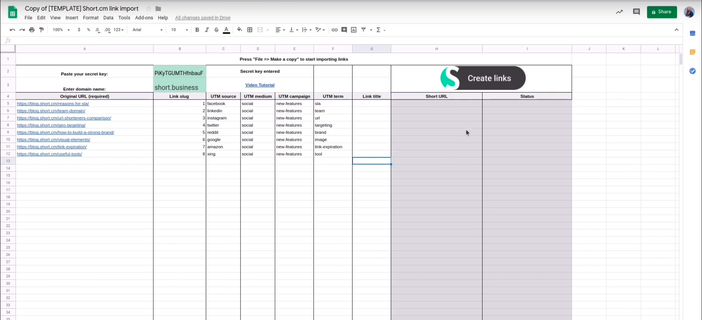This screenshot has height=320, width=702.
Task: Click the Create links button
Action: [483, 78]
